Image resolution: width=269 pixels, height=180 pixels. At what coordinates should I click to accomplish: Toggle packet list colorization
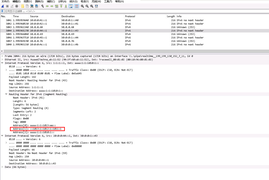tap(77, 6)
